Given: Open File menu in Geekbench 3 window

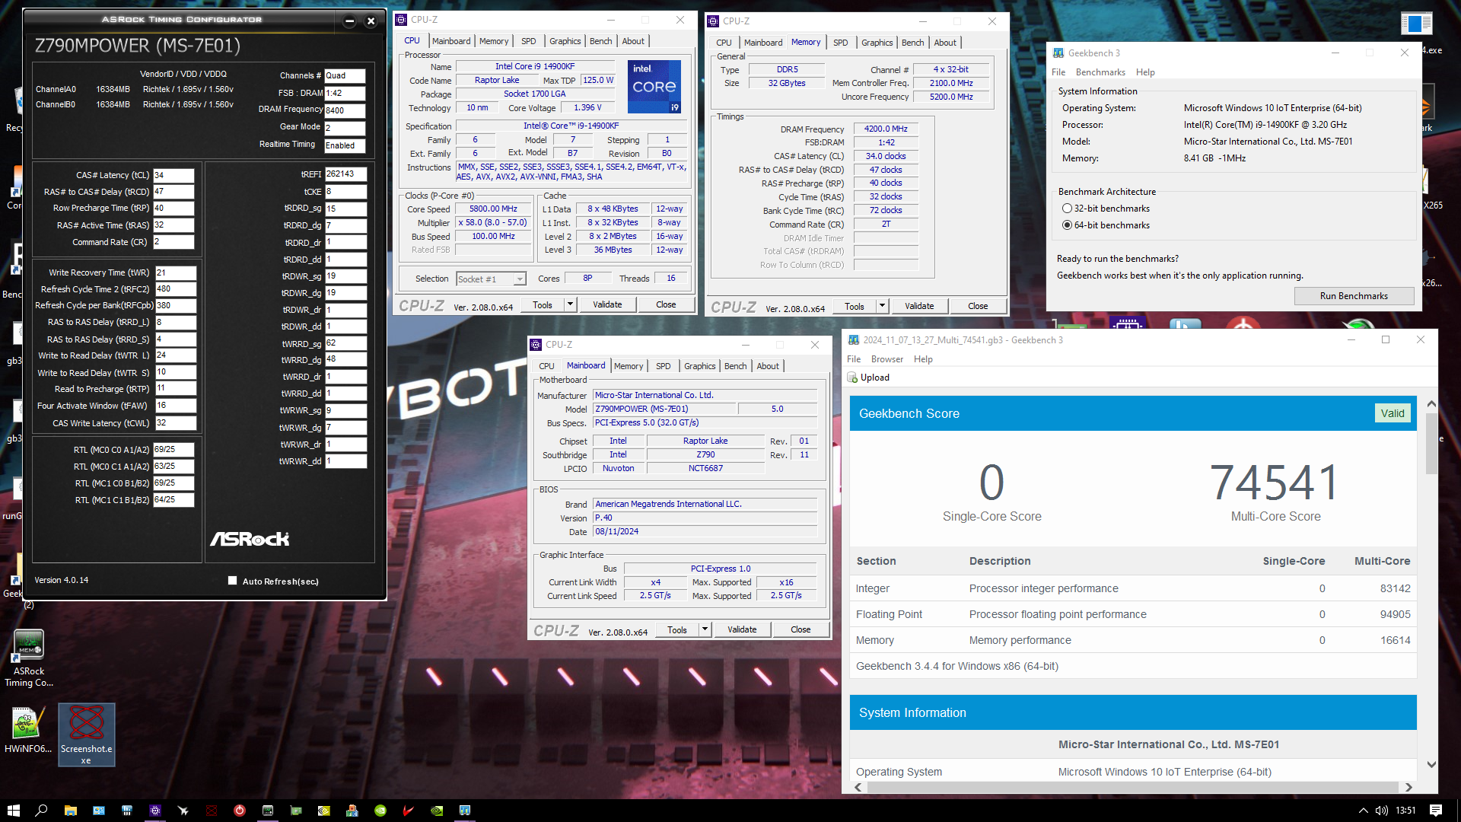Looking at the screenshot, I should click(1058, 72).
